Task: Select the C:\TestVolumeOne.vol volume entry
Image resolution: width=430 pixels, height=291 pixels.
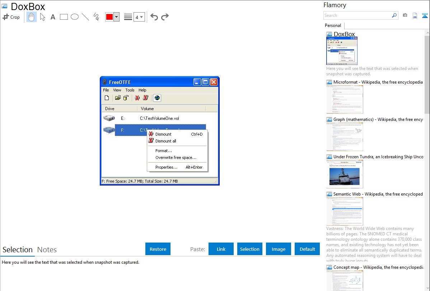Action: click(160, 118)
